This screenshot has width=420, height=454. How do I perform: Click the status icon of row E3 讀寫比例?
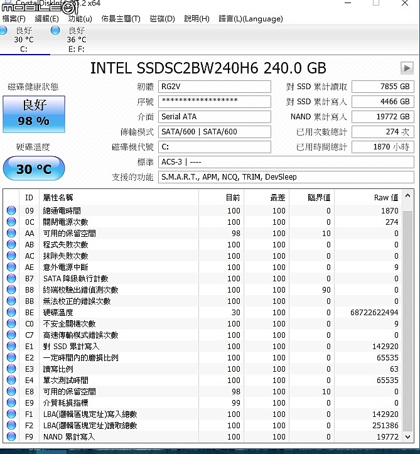(x=11, y=369)
